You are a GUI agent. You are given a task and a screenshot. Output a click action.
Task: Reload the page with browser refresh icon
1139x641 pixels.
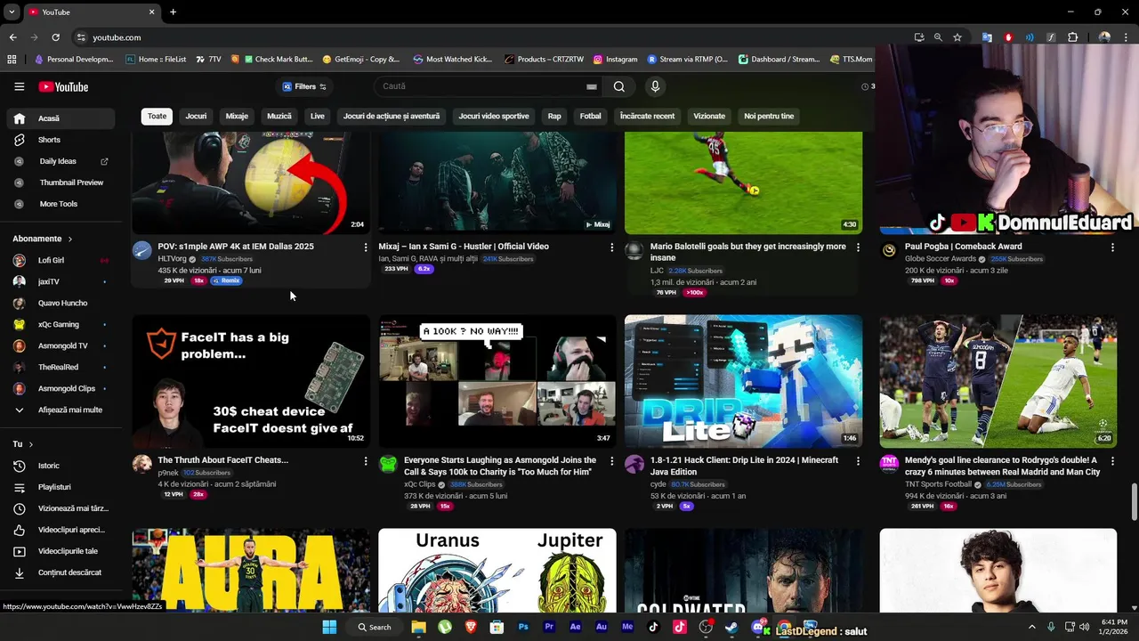pos(55,37)
